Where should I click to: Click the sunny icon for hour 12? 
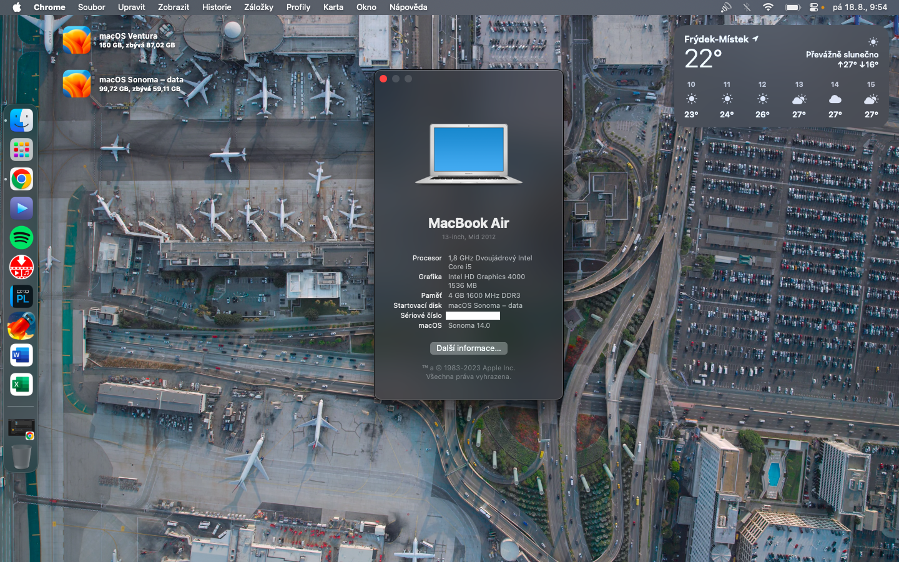click(x=762, y=99)
